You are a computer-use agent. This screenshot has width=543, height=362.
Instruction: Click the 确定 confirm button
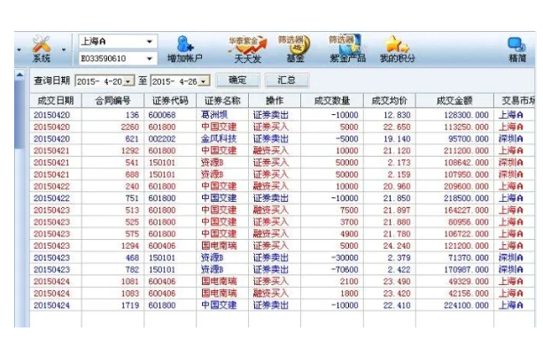pos(237,81)
